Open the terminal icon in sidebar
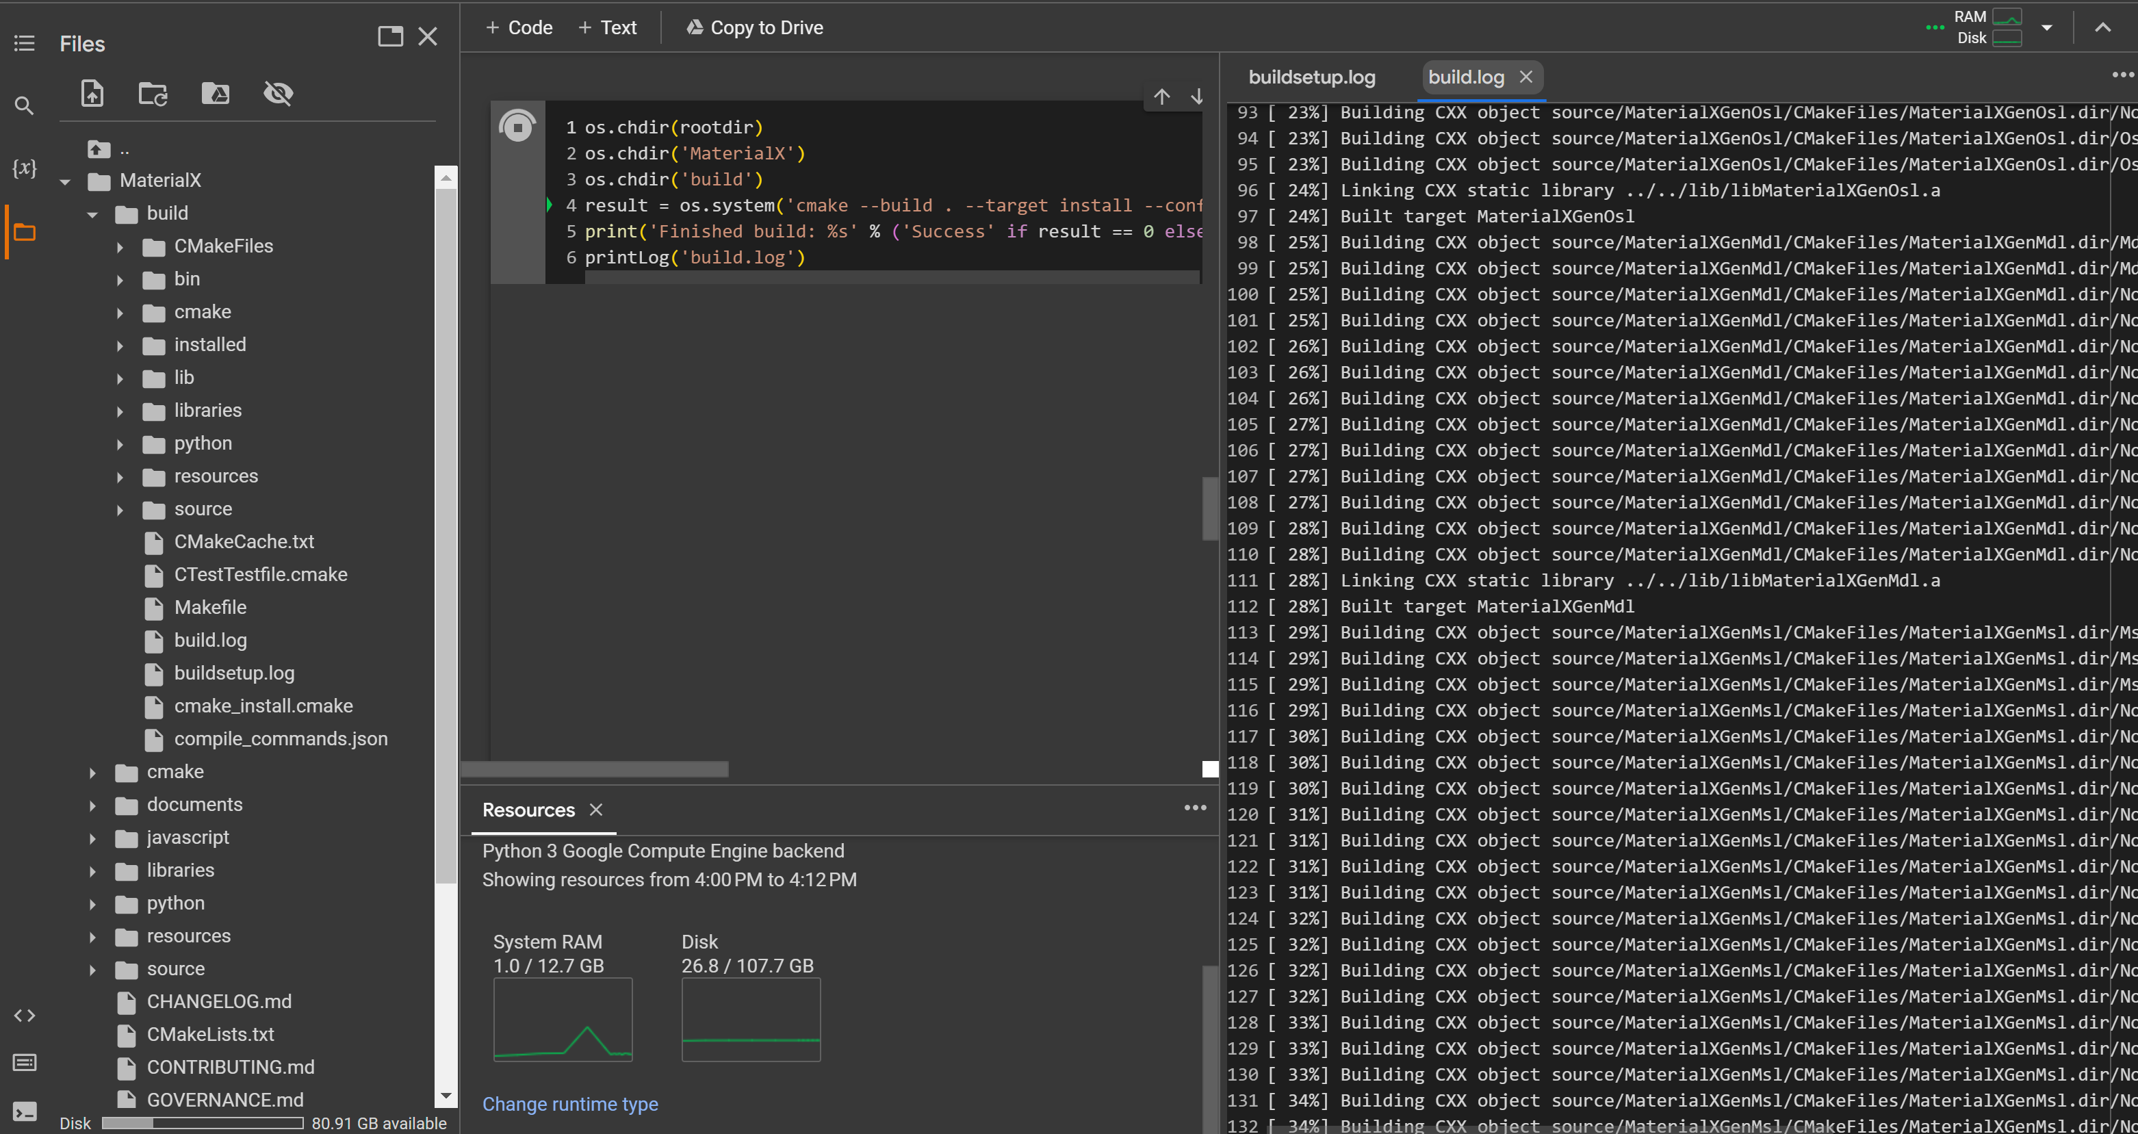This screenshot has height=1134, width=2138. [24, 1111]
